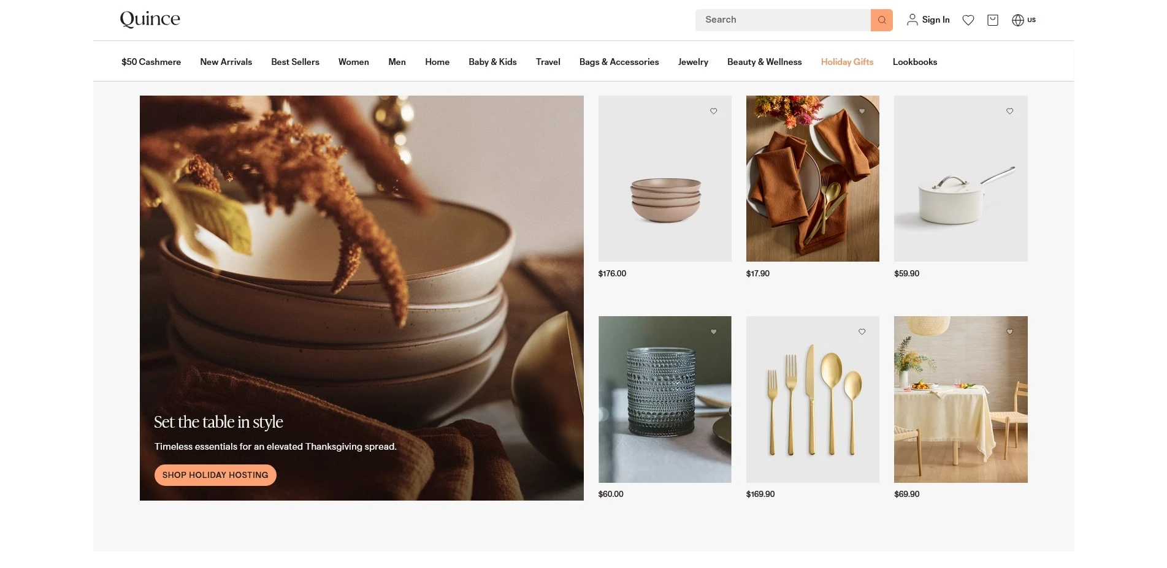The image size is (1167, 568).
Task: Open the shopping bag cart icon
Action: click(x=992, y=20)
